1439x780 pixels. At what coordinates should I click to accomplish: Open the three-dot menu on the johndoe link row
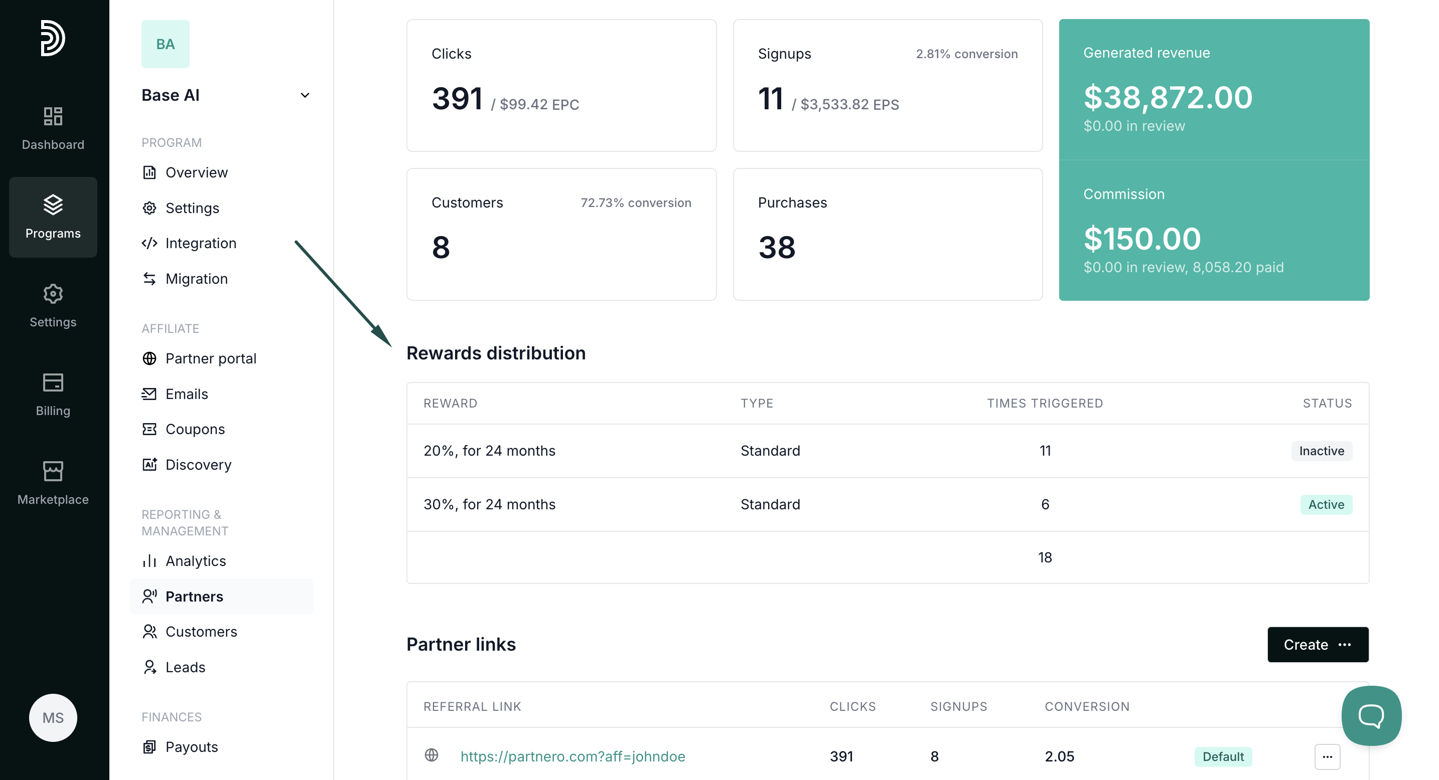pos(1327,756)
